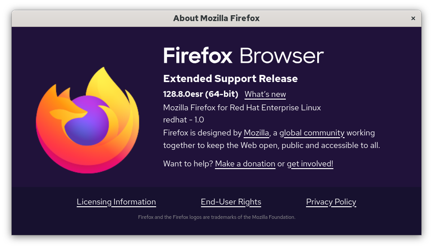Click the Red Hat Enterprise Linux distribution line
Viewport: 433px width, 248px height.
(242, 108)
